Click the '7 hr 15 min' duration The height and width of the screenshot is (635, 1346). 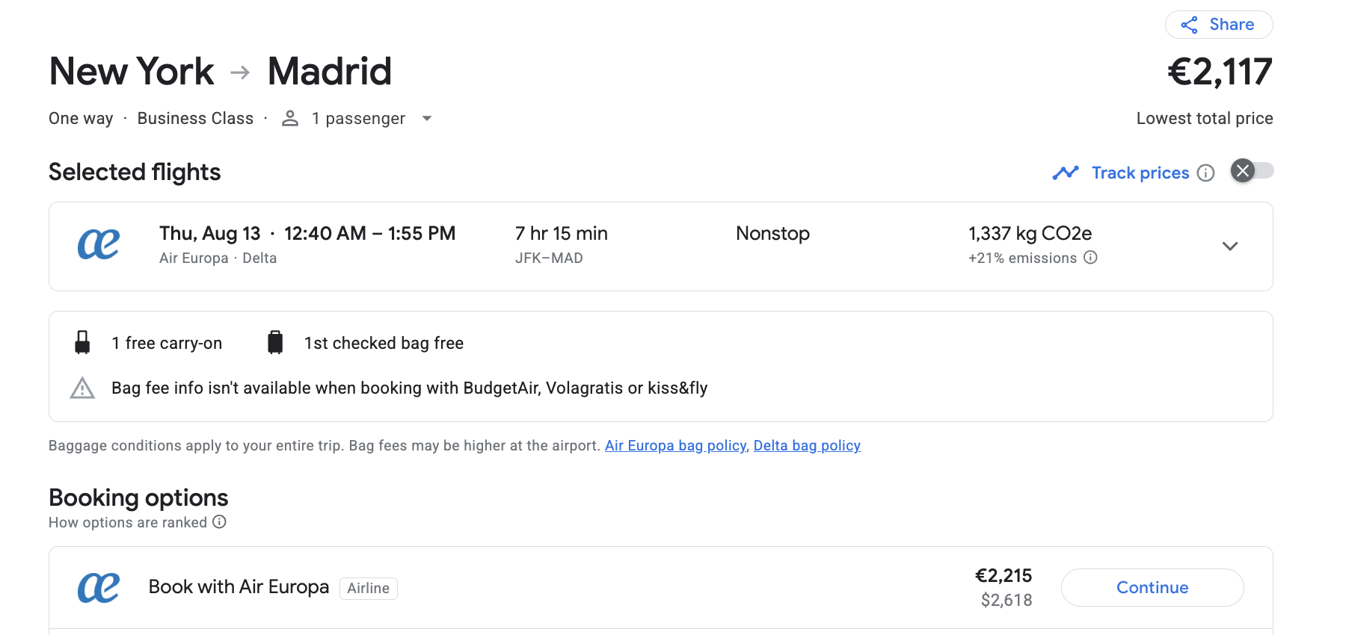[562, 234]
